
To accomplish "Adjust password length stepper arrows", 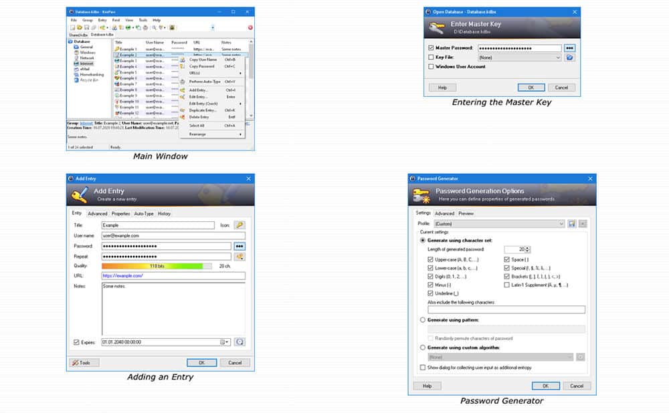I will coord(528,249).
